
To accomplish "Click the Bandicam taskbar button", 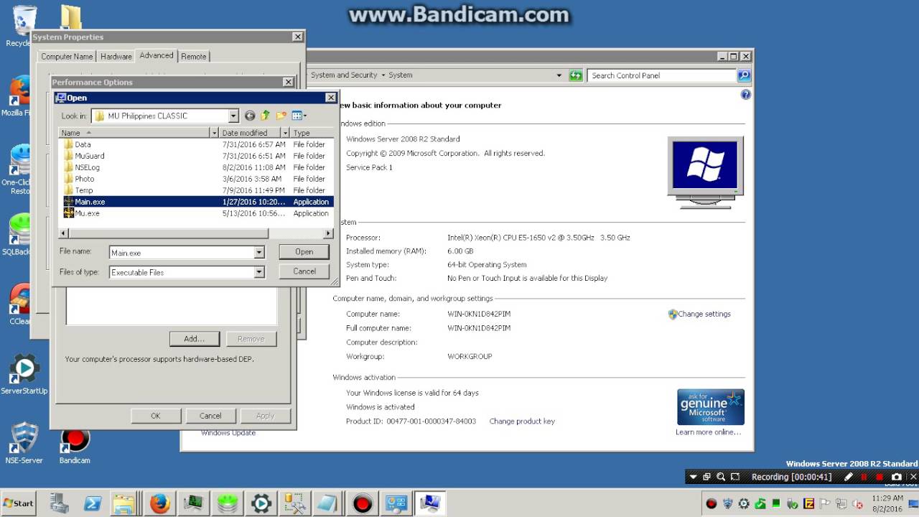I will (x=363, y=503).
